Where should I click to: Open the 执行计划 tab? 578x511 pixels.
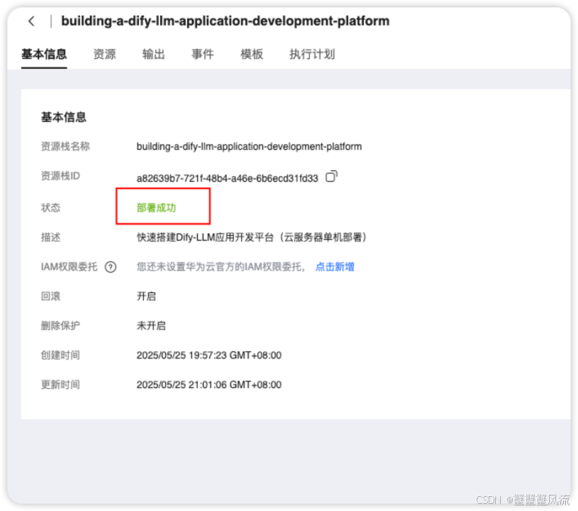pos(312,54)
